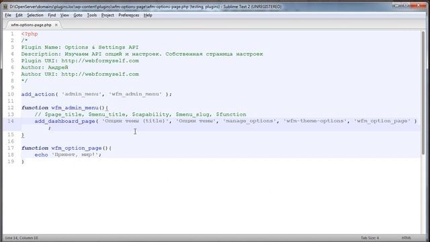The image size is (430, 242).
Task: Click the echo statement on line 18
Action: pos(68,155)
